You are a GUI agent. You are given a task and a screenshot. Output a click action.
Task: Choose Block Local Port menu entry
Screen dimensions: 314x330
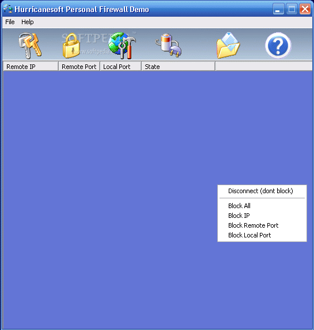click(x=262, y=235)
